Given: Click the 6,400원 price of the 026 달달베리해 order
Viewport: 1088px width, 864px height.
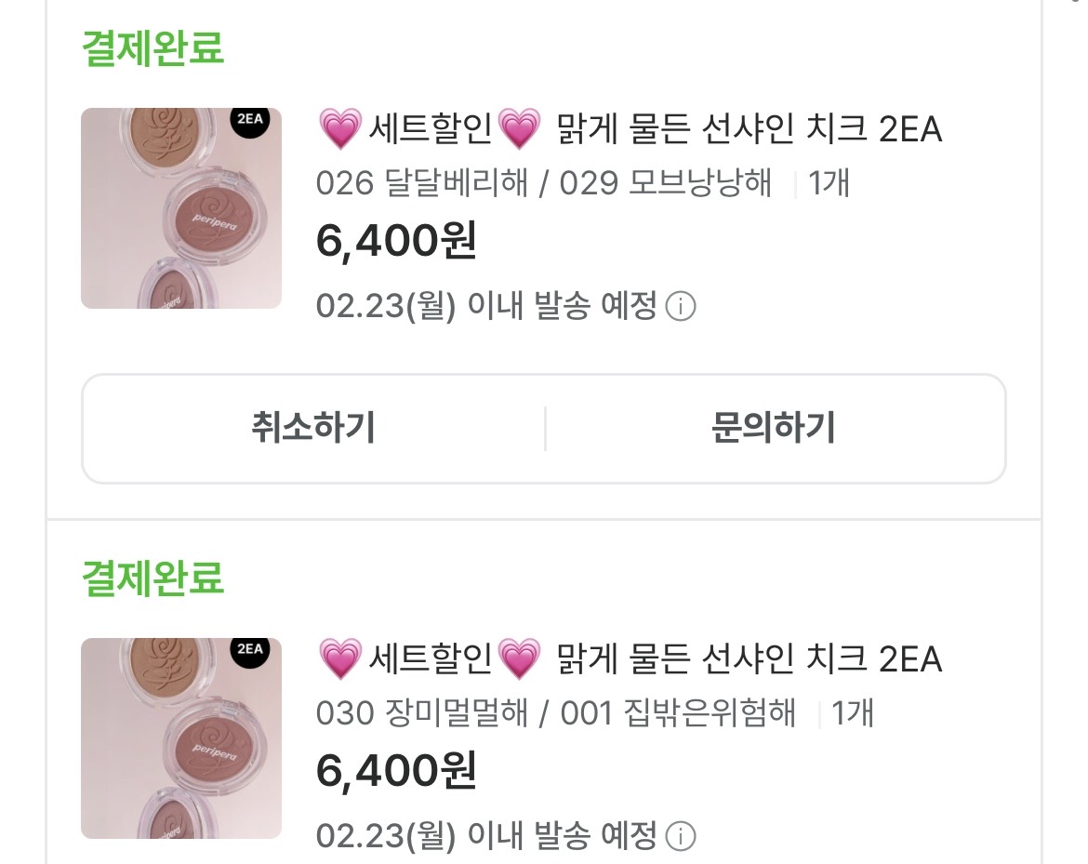Looking at the screenshot, I should click(x=396, y=242).
